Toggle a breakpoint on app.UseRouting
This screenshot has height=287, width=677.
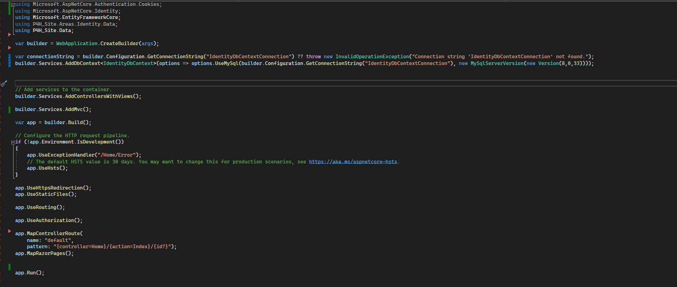click(x=5, y=207)
